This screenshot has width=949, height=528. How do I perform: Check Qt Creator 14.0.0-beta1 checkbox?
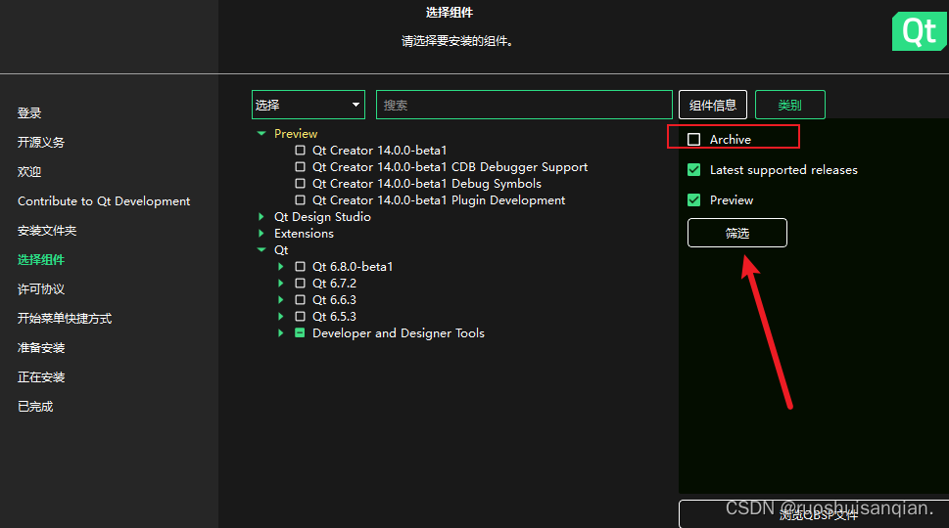click(300, 150)
